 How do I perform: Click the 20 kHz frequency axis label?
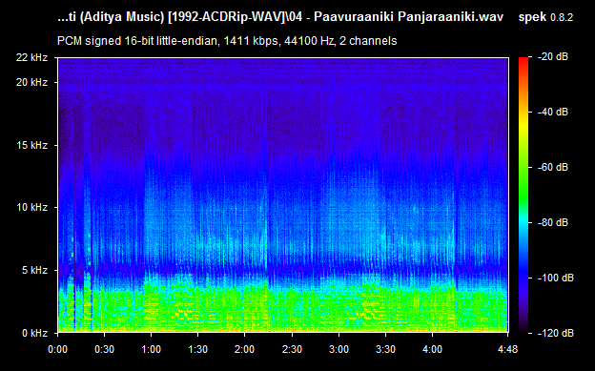tap(31, 82)
